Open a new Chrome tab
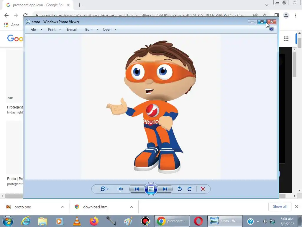 [80, 5]
